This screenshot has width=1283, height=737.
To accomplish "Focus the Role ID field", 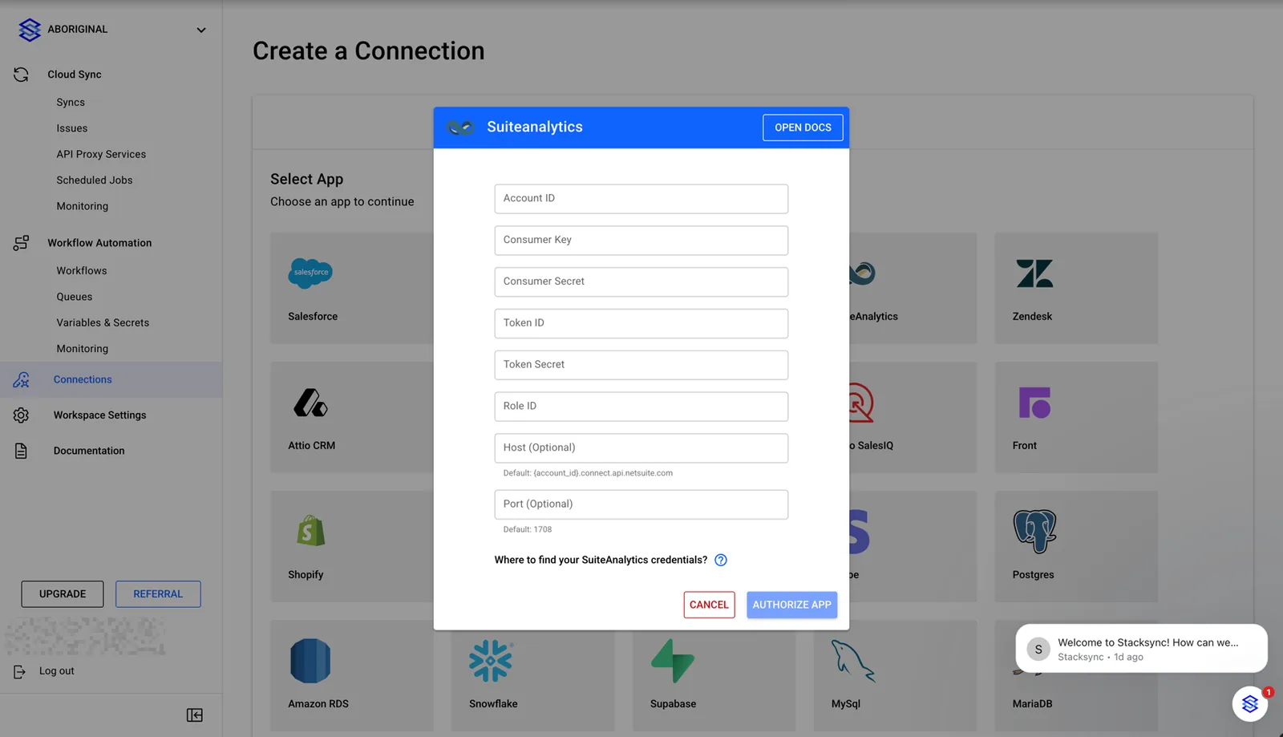I will coord(641,407).
